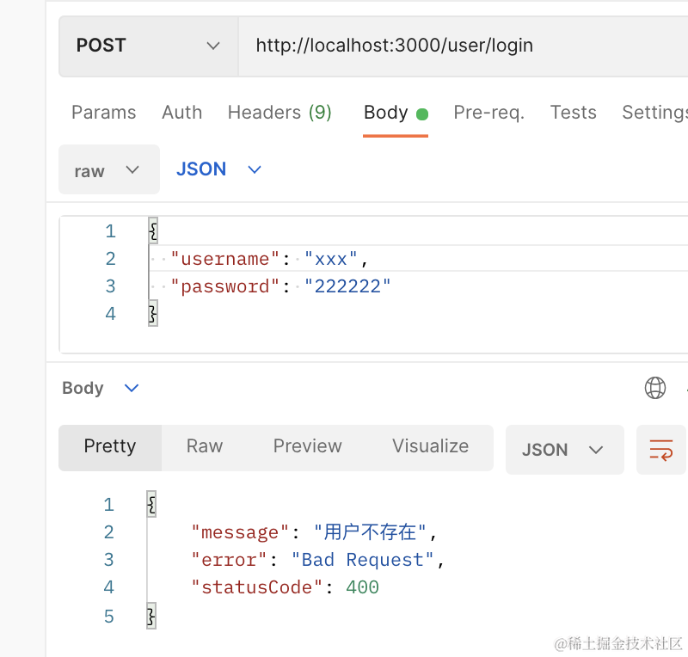Open the response JSON format dropdown
The width and height of the screenshot is (688, 657).
[x=563, y=450]
